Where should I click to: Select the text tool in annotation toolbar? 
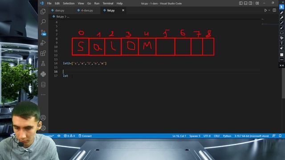[281, 43]
